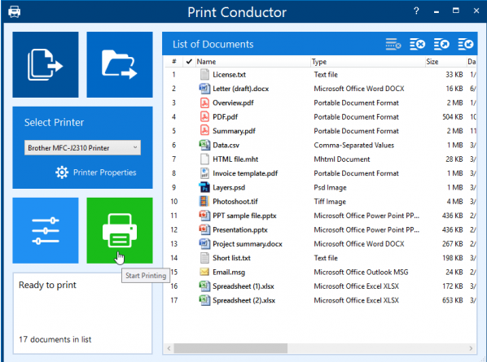Click the export list toolbar icon
The height and width of the screenshot is (362, 487).
coord(441,45)
